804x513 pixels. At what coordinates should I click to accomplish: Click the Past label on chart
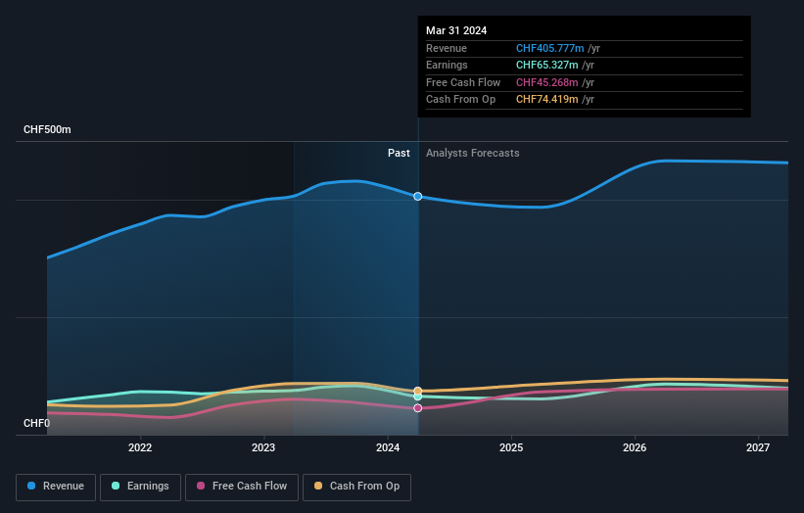coord(399,154)
